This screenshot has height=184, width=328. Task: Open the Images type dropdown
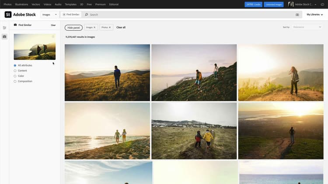[49, 14]
